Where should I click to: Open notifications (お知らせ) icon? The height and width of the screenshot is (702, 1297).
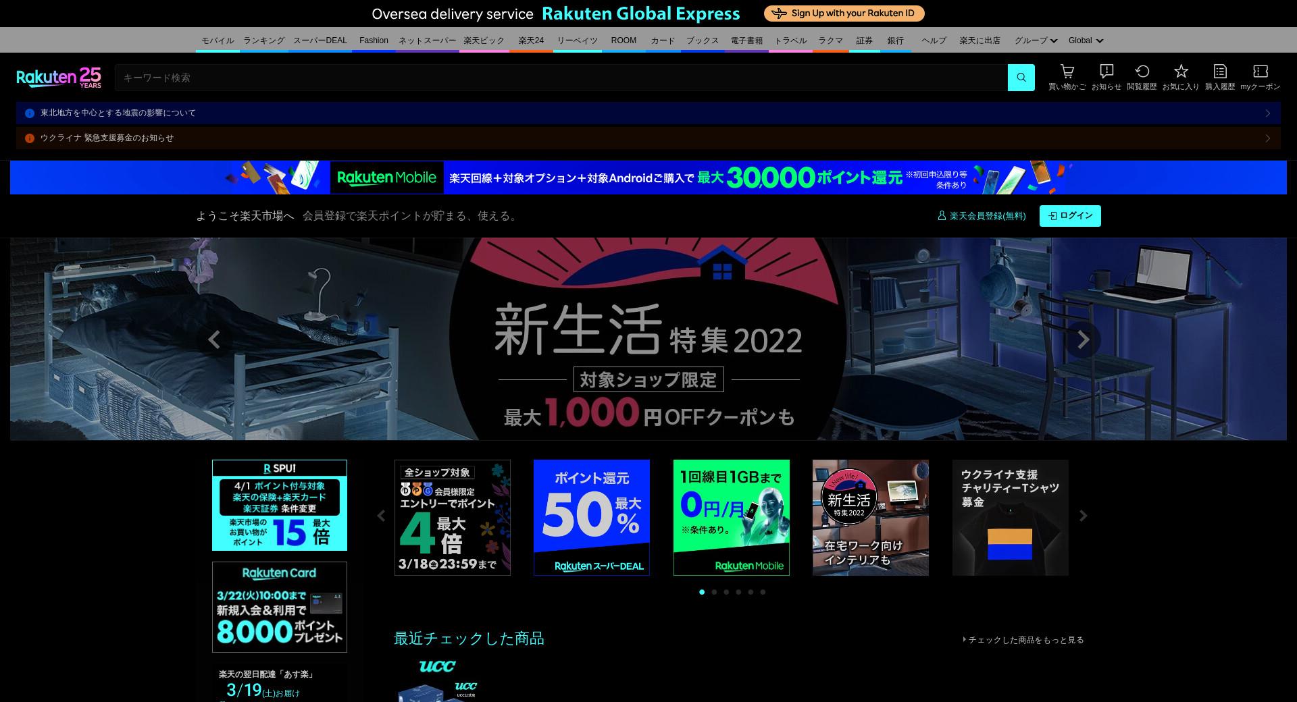pyautogui.click(x=1107, y=77)
